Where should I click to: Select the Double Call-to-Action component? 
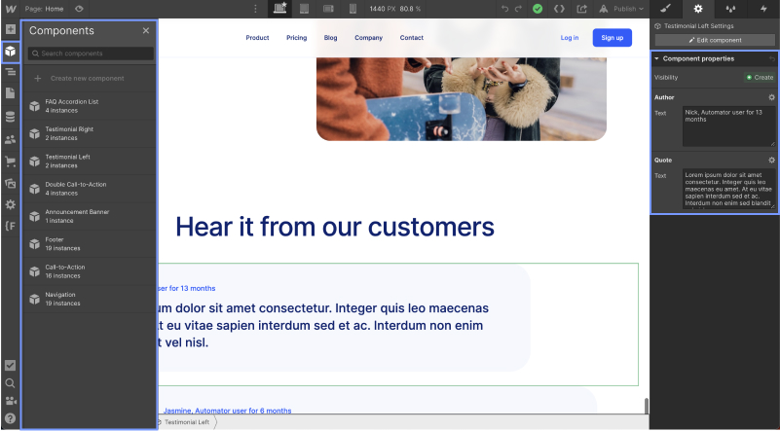(90, 189)
